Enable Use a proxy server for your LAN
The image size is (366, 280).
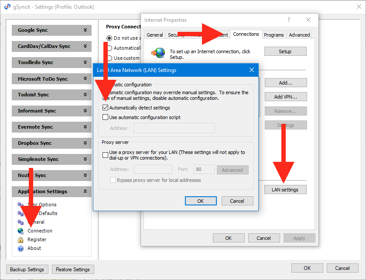coord(105,155)
